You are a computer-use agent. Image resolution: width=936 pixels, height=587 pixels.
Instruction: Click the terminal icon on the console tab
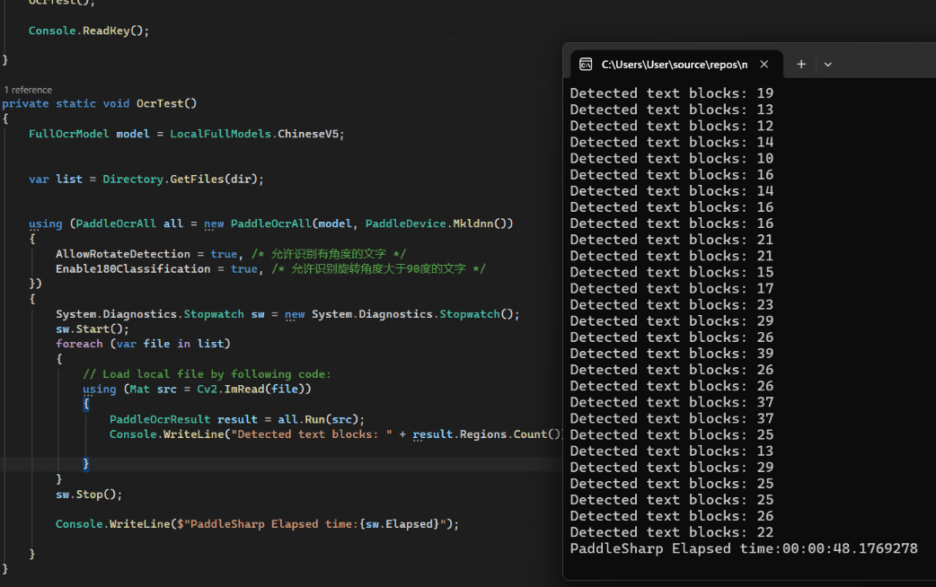pos(586,65)
